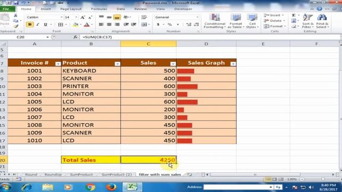Apply Percent Style format

[170, 25]
